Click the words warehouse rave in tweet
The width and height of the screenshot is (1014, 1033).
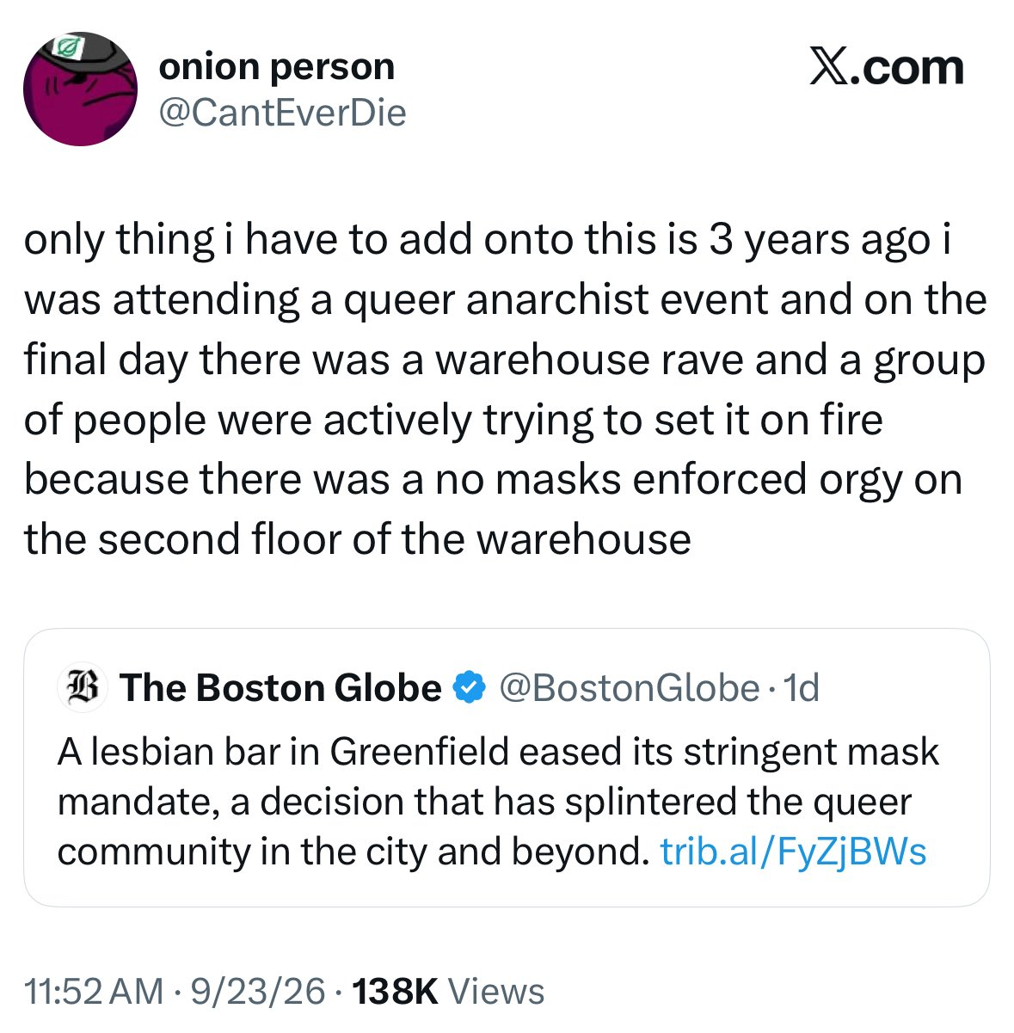589,360
